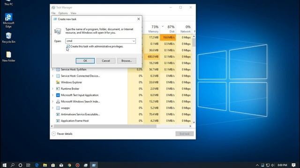Viewport: 300px width, 168px height.
Task: Click Microsoft Windows Search Indexer icon
Action: pos(58,102)
